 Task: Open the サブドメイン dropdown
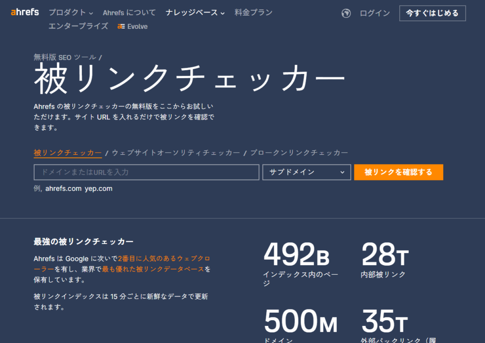(306, 172)
